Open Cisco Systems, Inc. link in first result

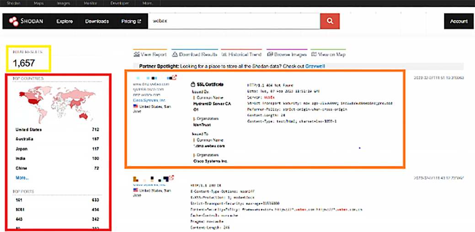click(x=149, y=100)
